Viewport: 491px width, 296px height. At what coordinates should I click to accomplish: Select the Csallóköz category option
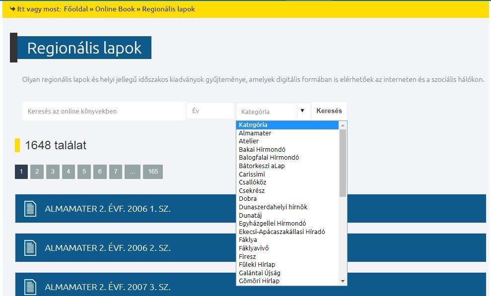(x=287, y=182)
